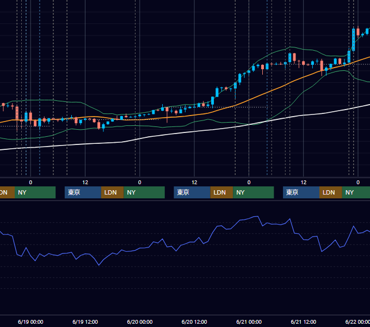Click the 6/21 12:00 time axis label
The image size is (370, 327).
[304, 322]
